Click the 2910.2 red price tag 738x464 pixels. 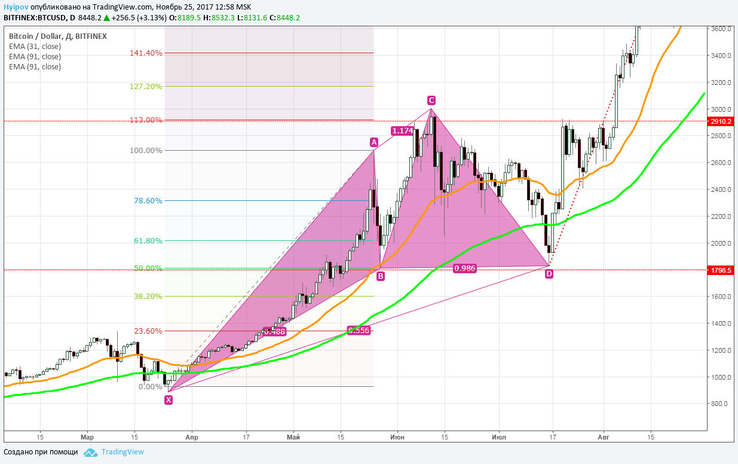(x=721, y=121)
